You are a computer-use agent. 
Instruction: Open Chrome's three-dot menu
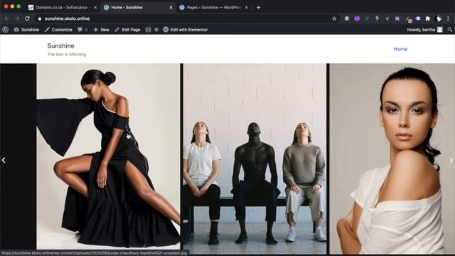click(x=448, y=18)
